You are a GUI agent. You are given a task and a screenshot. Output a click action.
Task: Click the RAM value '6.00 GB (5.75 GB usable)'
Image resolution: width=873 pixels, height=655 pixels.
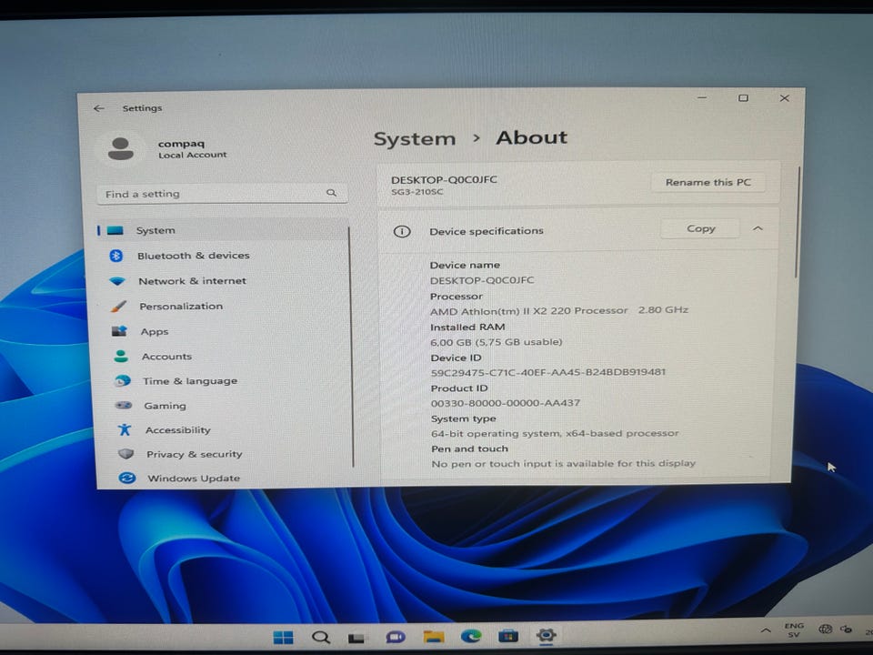point(497,342)
